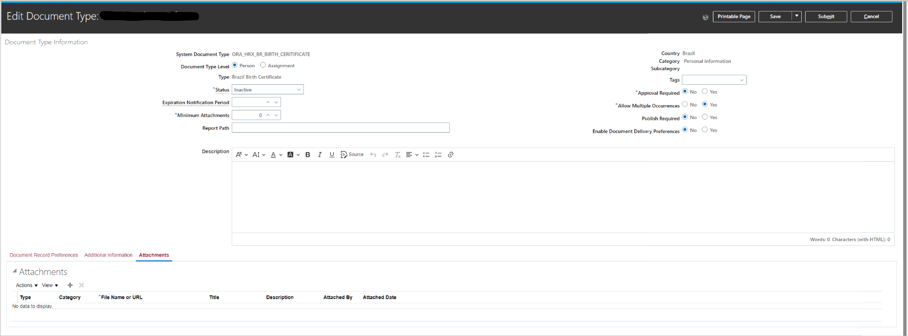
Task: Click the Category column header in Attachments
Action: pyautogui.click(x=70, y=297)
